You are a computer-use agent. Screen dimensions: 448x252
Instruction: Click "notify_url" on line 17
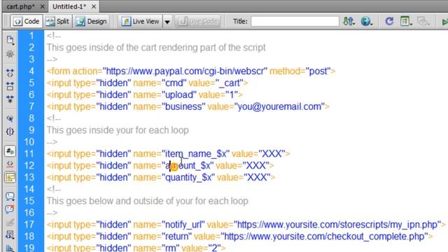click(183, 225)
